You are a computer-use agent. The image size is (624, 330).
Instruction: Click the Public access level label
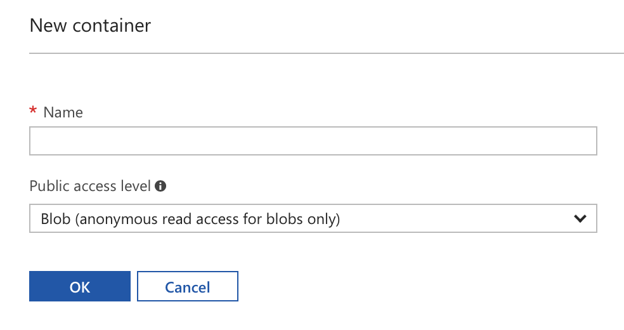pyautogui.click(x=90, y=186)
